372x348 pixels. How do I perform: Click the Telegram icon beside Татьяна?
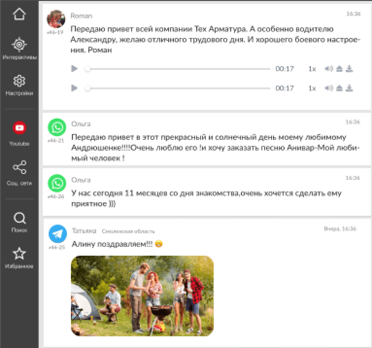coord(57,234)
